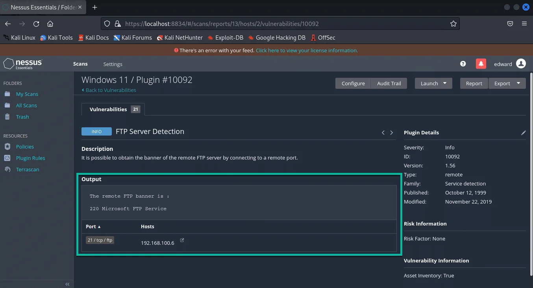533x288 pixels.
Task: Click the edward user avatar icon
Action: point(521,64)
